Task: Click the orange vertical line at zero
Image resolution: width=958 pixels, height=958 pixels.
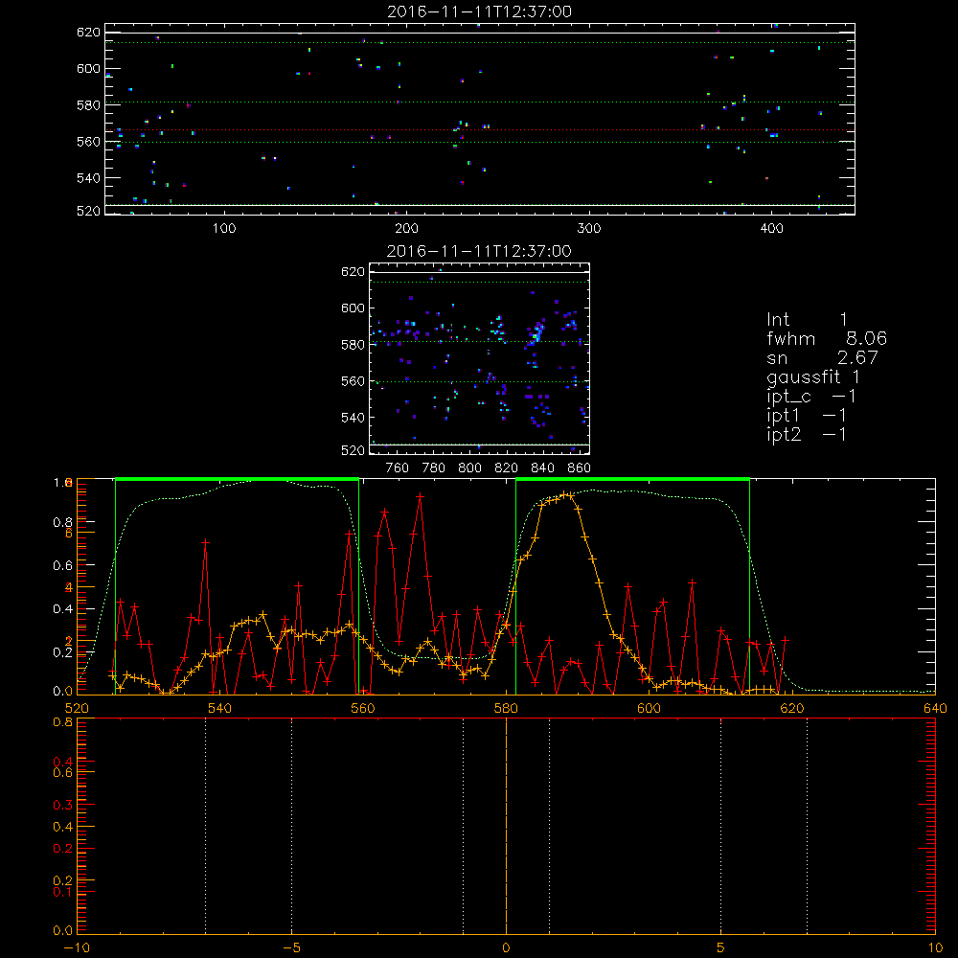Action: (x=506, y=825)
